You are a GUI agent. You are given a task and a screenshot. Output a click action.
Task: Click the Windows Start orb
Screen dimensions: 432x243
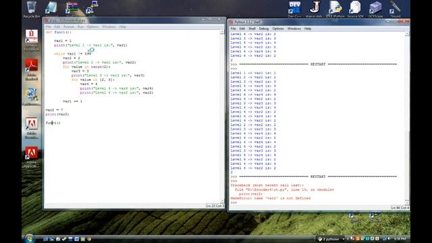pyautogui.click(x=29, y=238)
